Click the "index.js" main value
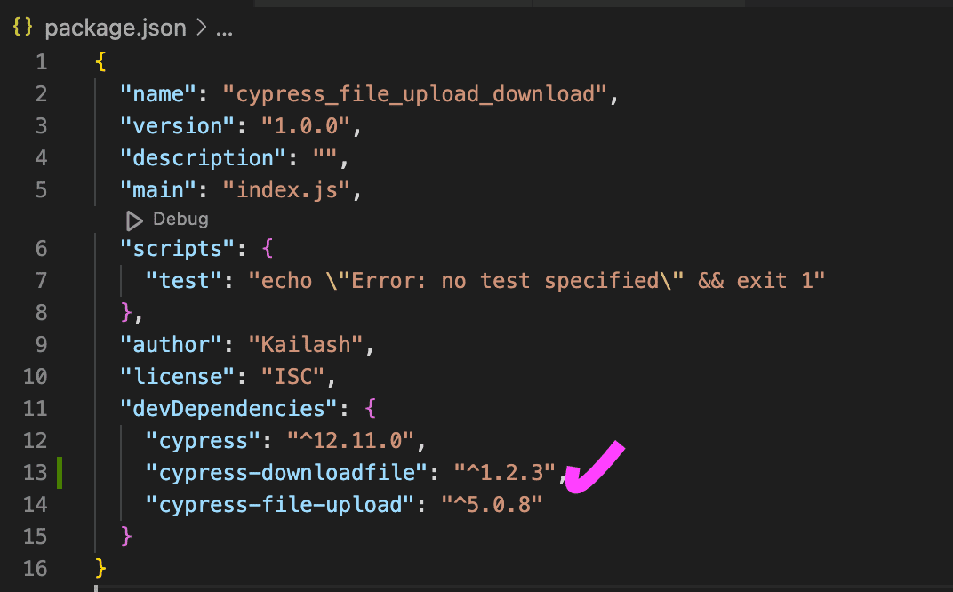The height and width of the screenshot is (592, 953). coord(287,189)
